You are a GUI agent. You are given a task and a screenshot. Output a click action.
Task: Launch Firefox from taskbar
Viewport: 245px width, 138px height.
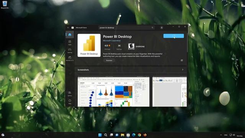click(145, 135)
